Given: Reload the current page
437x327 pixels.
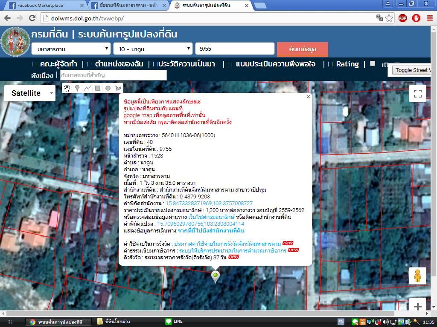Looking at the screenshot, I should coord(32,18).
